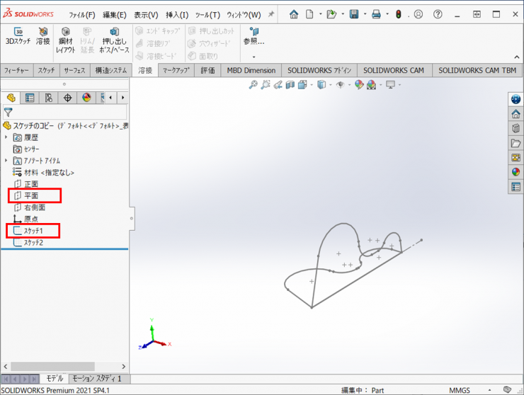
Task: Click the rebuild traffic light icon
Action: [398, 14]
